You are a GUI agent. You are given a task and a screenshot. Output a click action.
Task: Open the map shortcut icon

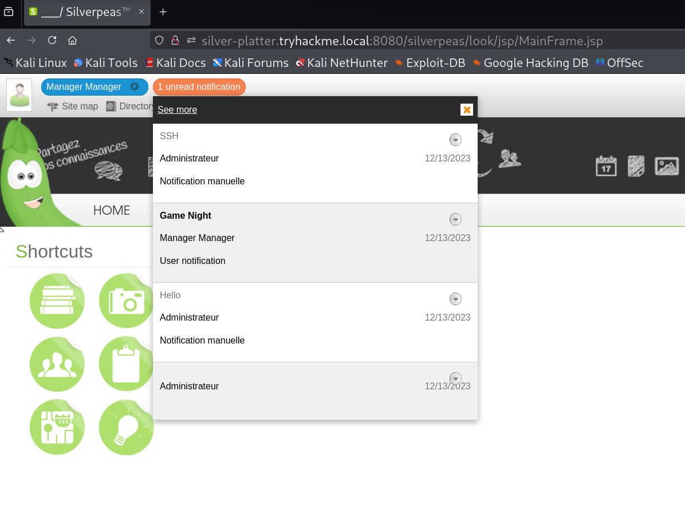(x=57, y=427)
